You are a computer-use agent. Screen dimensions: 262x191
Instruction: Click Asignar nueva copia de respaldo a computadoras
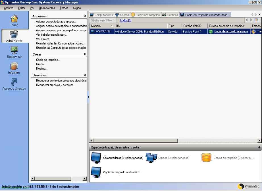61,30
